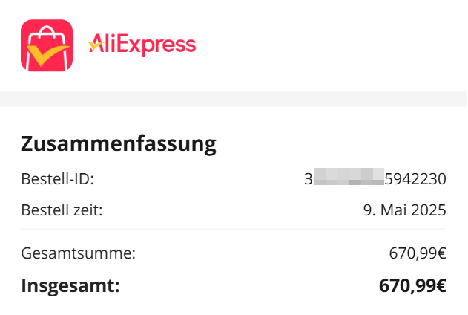This screenshot has width=468, height=315.
Task: Click the yellow swoosh on the wordmark's letter A
Action: coord(95,46)
